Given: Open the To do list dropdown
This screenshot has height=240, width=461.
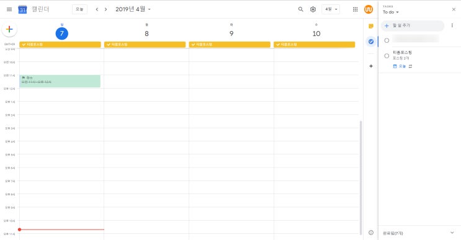Looking at the screenshot, I should [x=391, y=12].
